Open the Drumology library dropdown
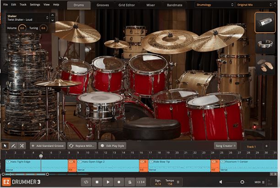This screenshot has width=280, height=188. [x=215, y=5]
